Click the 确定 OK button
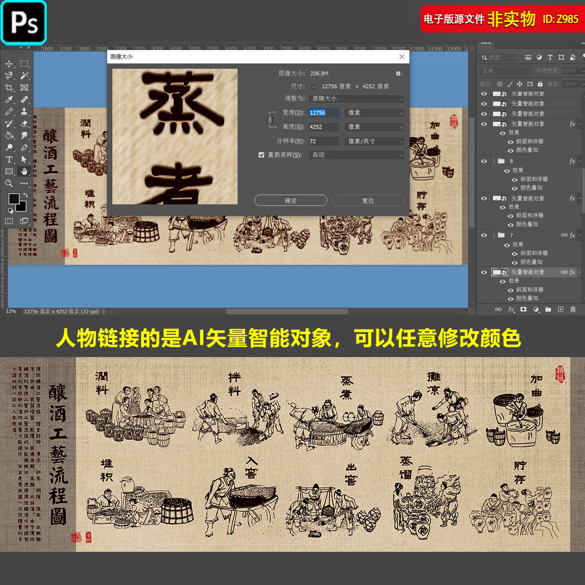585x585 pixels. point(291,201)
